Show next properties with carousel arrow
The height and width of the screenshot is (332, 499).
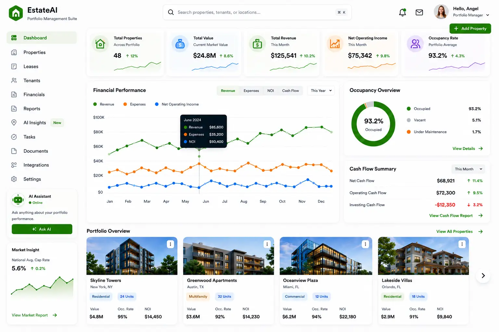click(x=483, y=276)
